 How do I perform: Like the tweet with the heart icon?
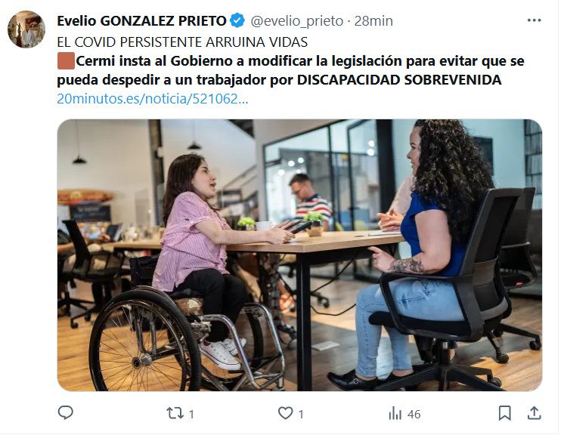point(285,413)
